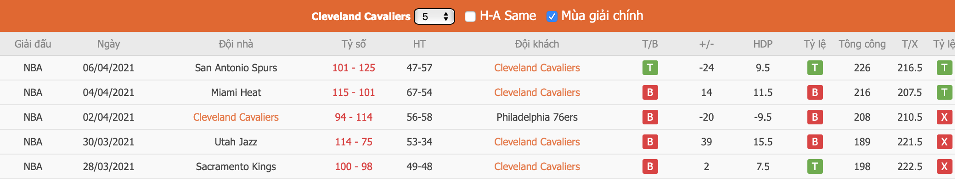The width and height of the screenshot is (958, 182).
Task: Open the Sacramento Kings team link
Action: click(236, 166)
